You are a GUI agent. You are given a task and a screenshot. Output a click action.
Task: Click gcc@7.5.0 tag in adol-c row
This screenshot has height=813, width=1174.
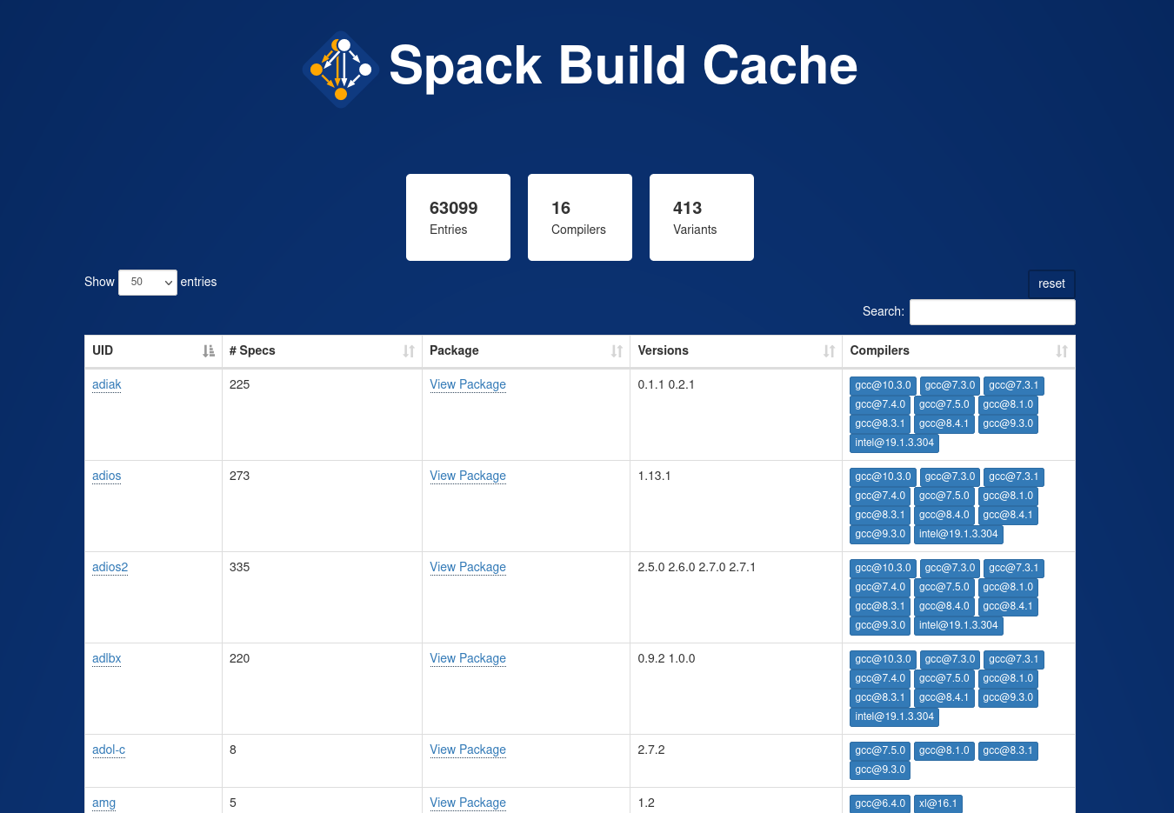[x=880, y=750]
